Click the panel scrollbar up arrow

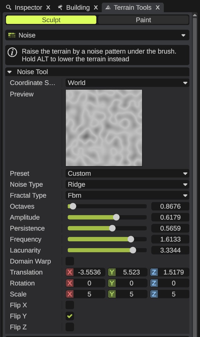coord(195,15)
